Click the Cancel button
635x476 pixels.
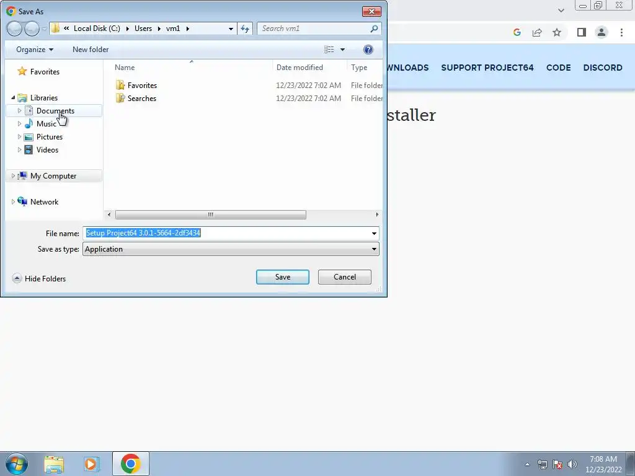tap(345, 277)
